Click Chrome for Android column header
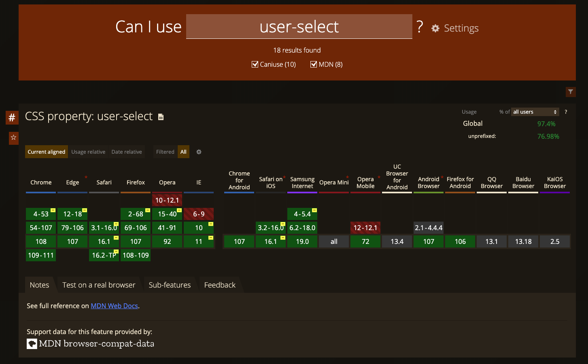588x364 pixels. tap(239, 180)
